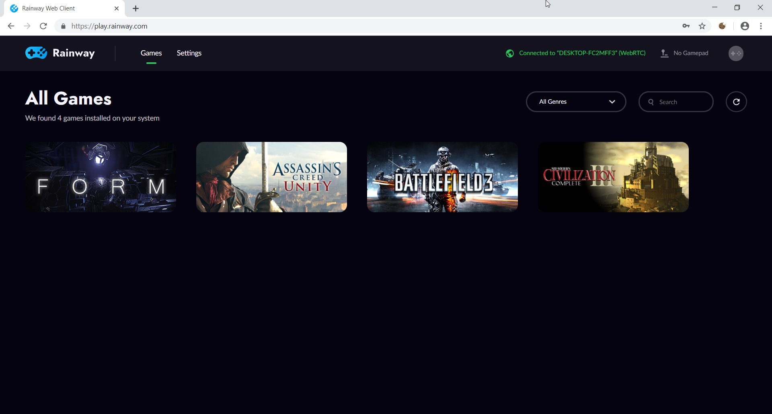This screenshot has height=414, width=772.
Task: Click the Rainway logo icon
Action: 36,53
